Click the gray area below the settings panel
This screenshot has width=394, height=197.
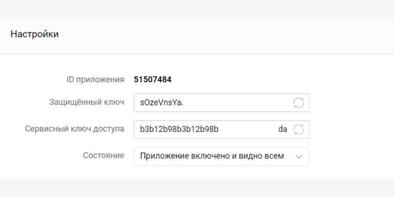(197, 188)
